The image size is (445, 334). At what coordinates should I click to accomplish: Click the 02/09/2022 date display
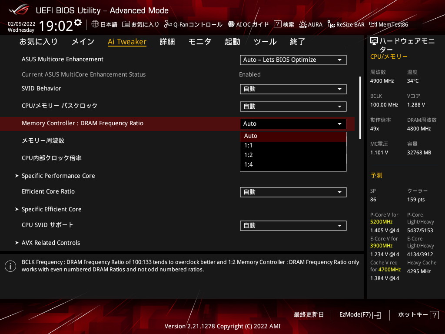click(x=22, y=24)
